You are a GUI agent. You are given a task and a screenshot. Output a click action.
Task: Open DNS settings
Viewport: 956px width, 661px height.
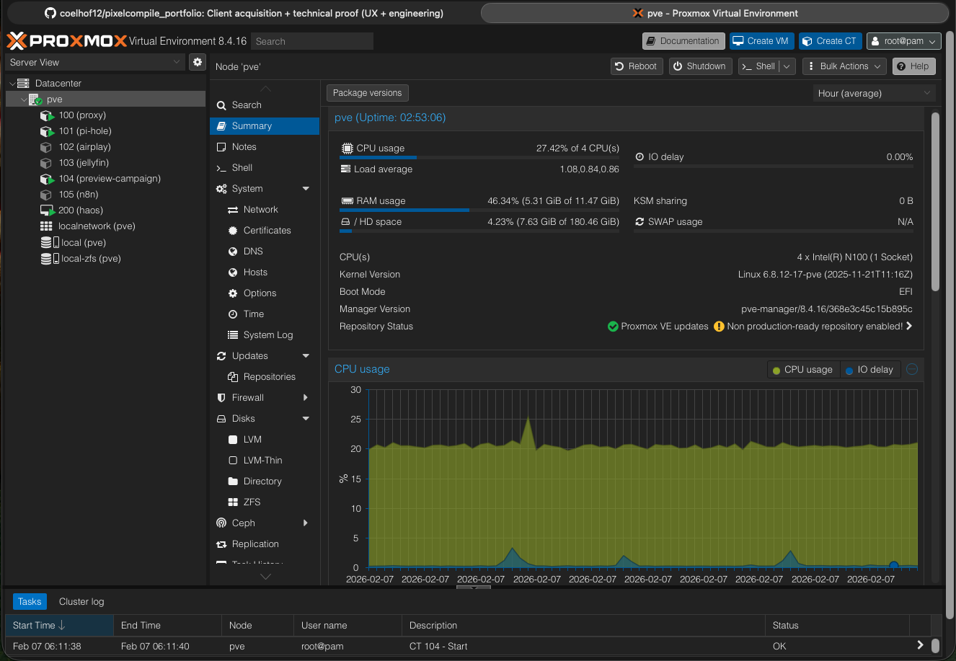[x=265, y=252]
